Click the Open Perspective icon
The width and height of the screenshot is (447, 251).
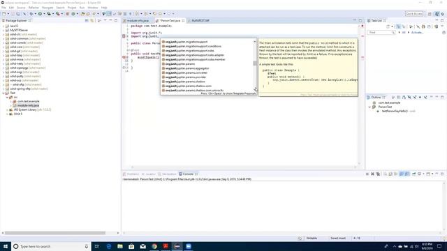430,14
